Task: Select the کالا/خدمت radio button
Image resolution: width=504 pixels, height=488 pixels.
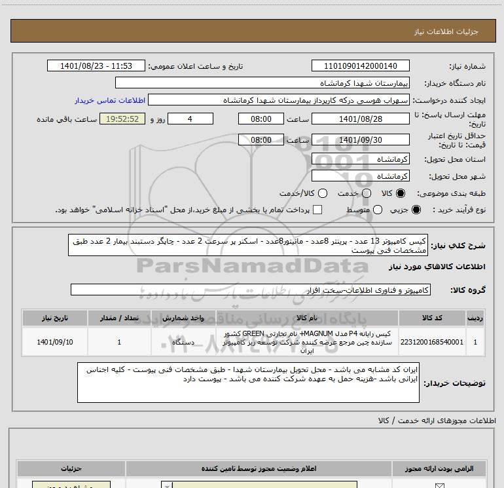Action: tap(323, 193)
